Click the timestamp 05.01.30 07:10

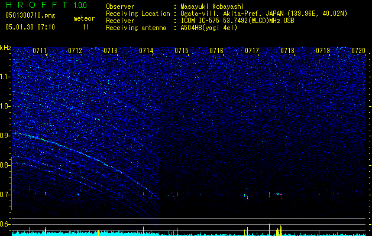pos(30,27)
